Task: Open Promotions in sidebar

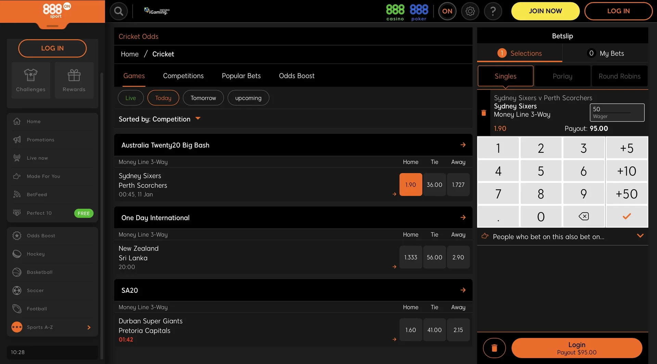Action: click(x=52, y=140)
